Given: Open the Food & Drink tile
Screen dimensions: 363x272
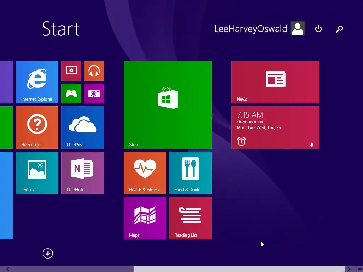Looking at the screenshot, I should pyautogui.click(x=190, y=173).
